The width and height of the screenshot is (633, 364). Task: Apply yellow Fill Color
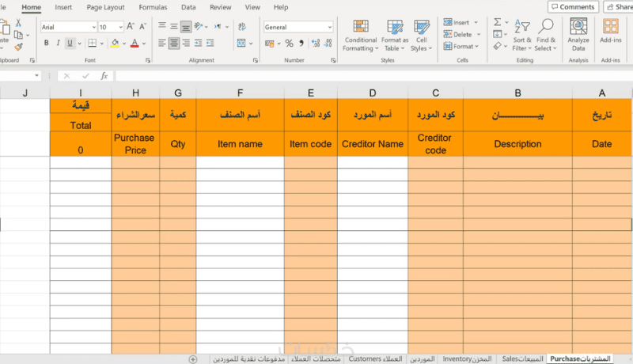point(115,44)
